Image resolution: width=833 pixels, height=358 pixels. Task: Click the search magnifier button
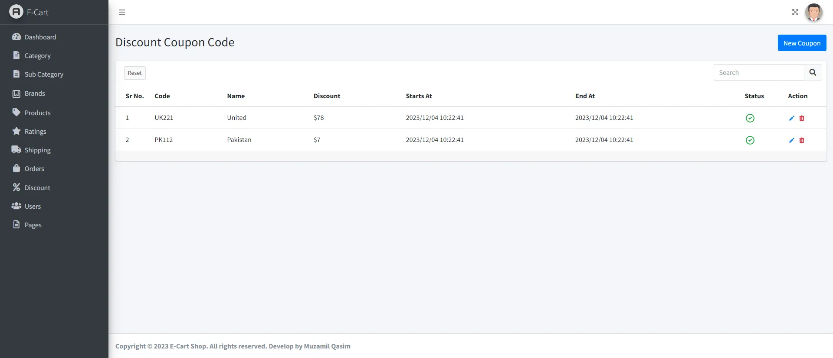click(x=813, y=73)
